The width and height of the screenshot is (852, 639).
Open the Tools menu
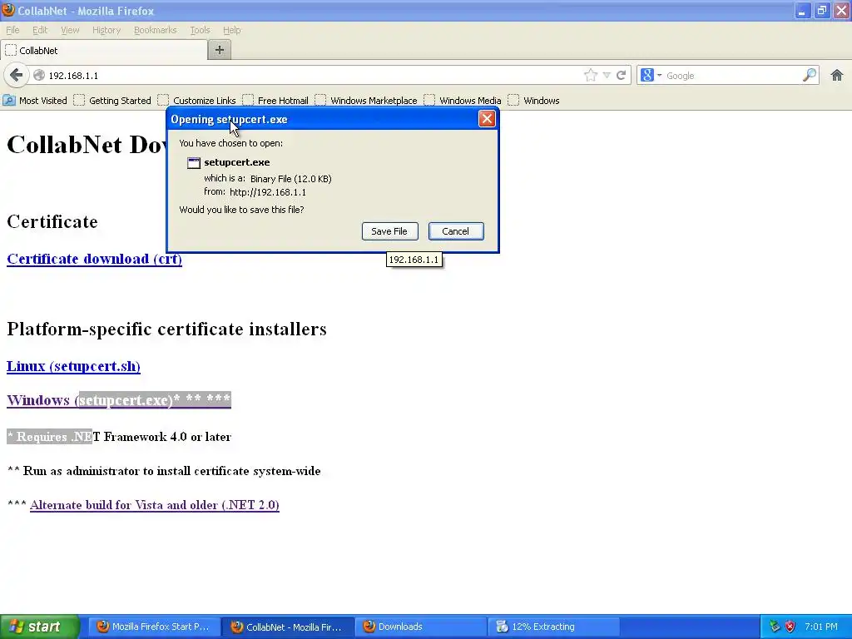[x=200, y=30]
